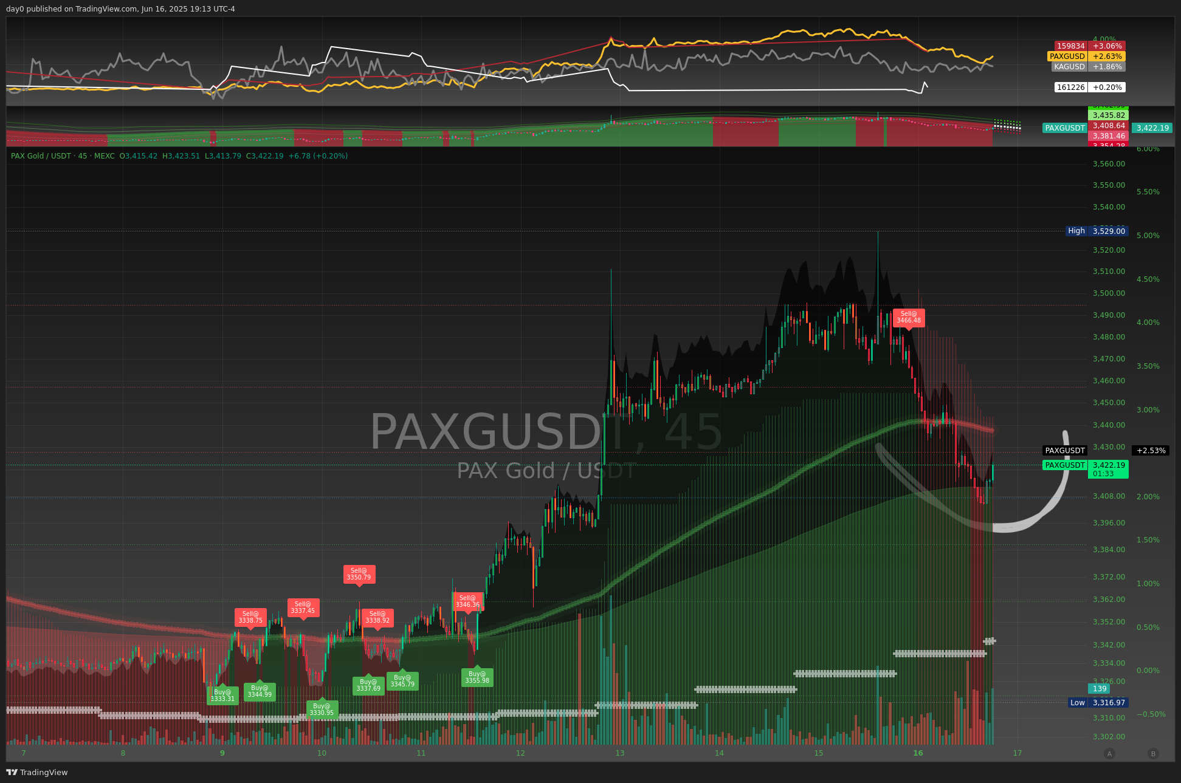Click the PAXGUSDT label in the indicator pane
The image size is (1181, 783).
pyautogui.click(x=1065, y=128)
